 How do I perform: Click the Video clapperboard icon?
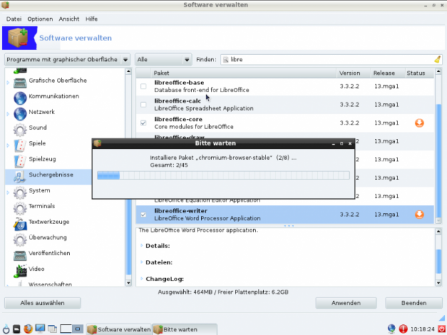(x=19, y=269)
